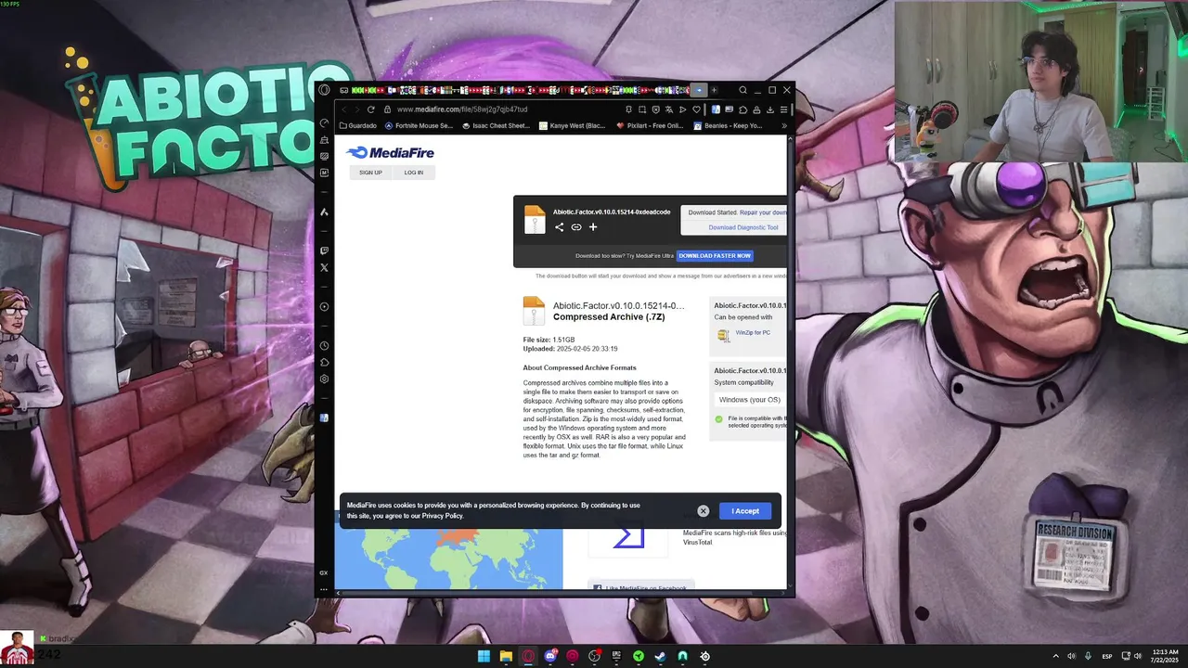The height and width of the screenshot is (668, 1188).
Task: Open the player triangle icon in address bar
Action: (682, 109)
